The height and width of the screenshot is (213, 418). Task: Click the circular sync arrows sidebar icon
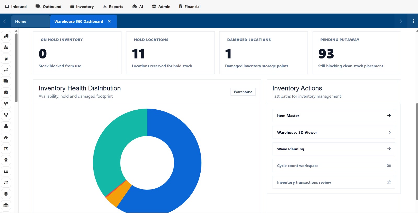(x=6, y=183)
